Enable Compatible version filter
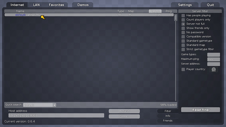The height and width of the screenshot is (127, 226). coord(183,37)
